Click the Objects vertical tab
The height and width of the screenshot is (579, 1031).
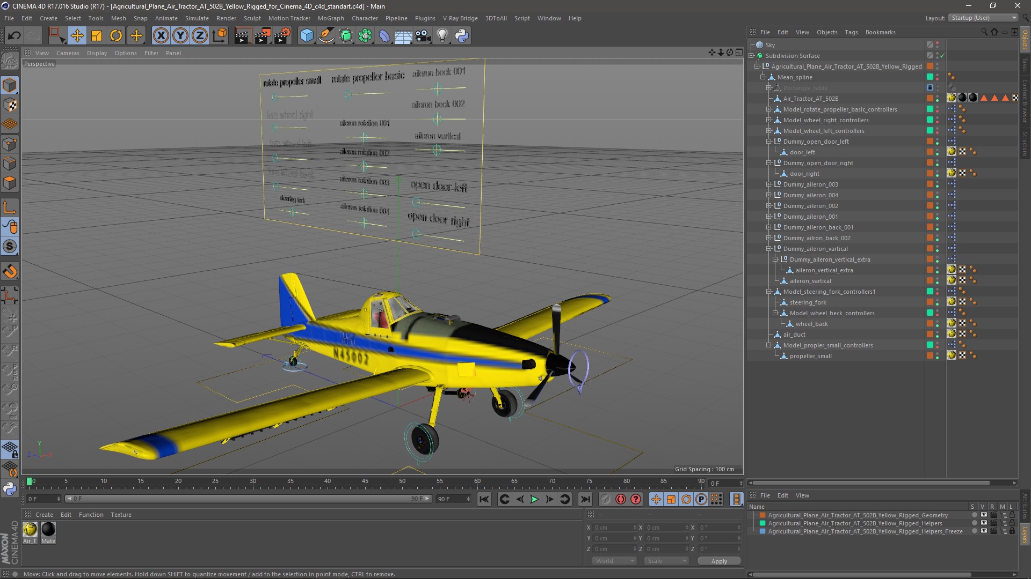tap(1025, 40)
